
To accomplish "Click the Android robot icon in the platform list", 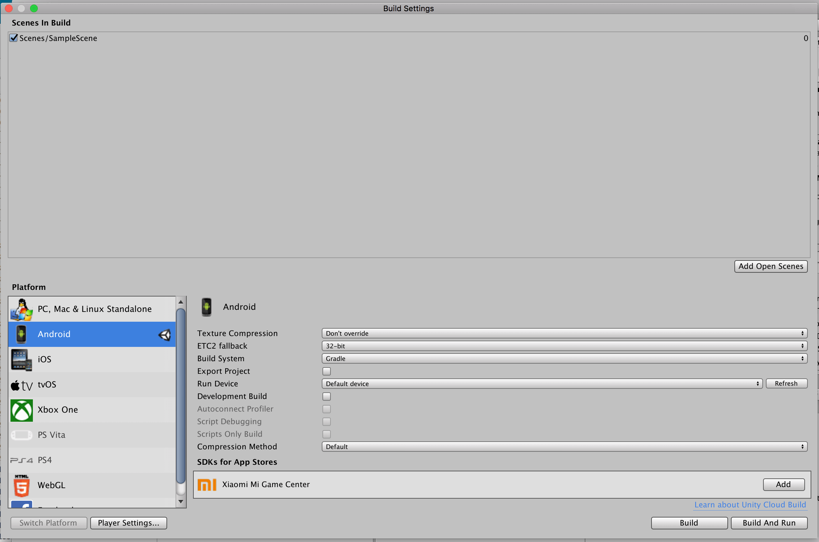I will [22, 334].
